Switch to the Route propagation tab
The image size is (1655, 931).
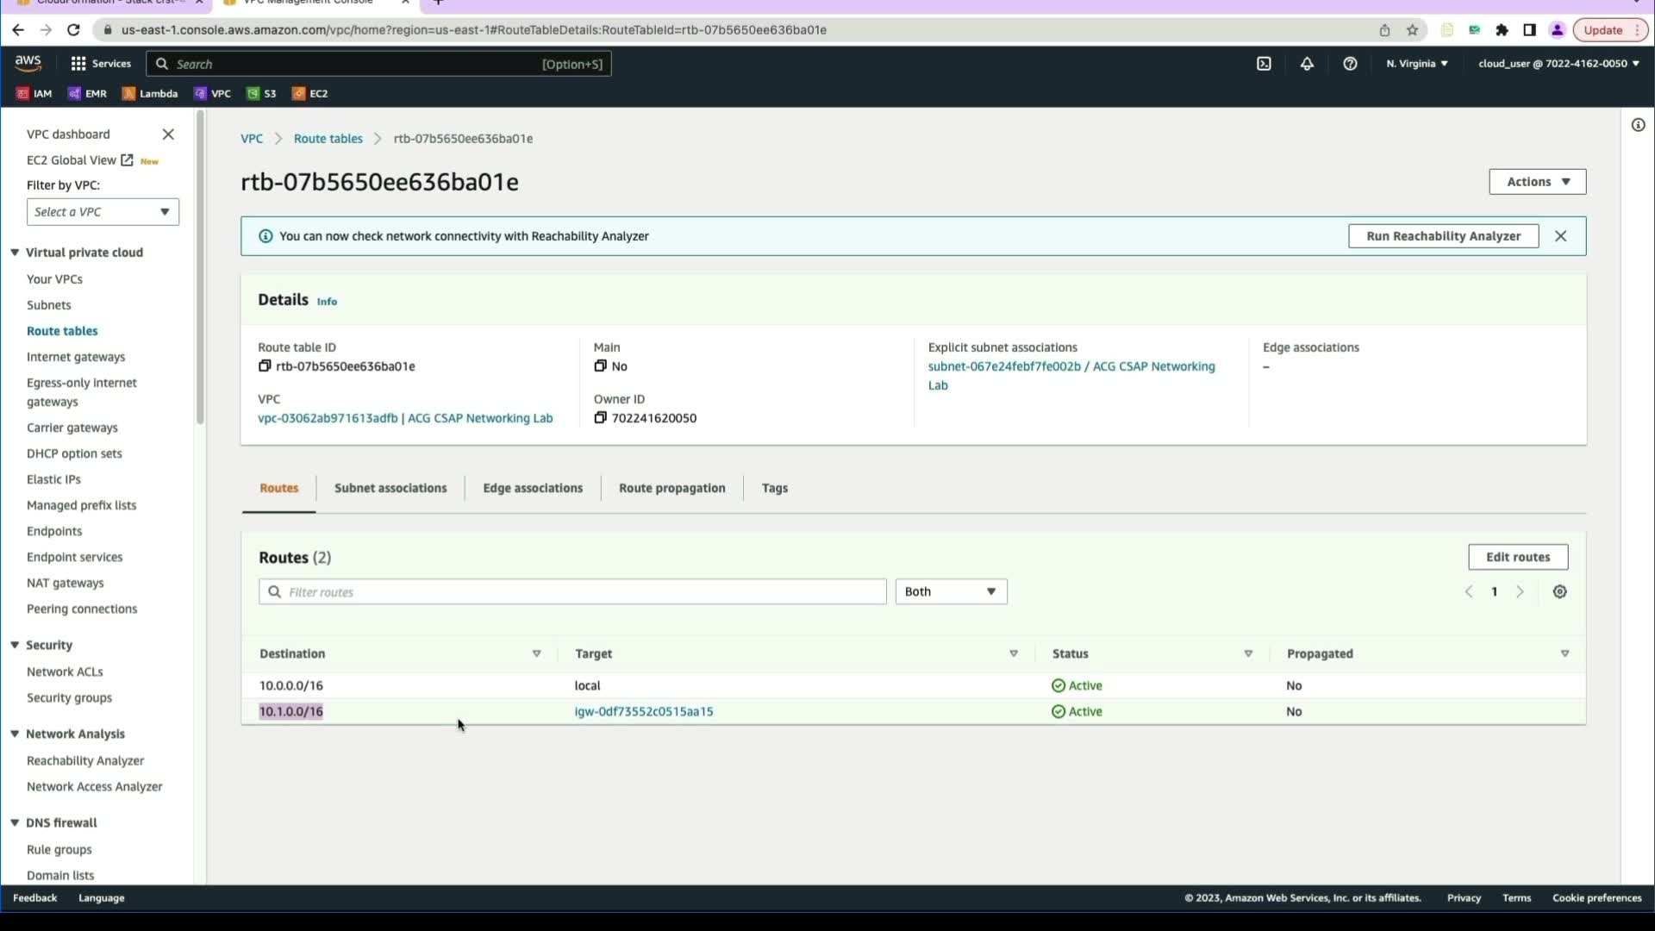coord(671,488)
